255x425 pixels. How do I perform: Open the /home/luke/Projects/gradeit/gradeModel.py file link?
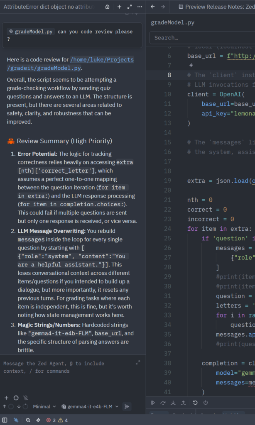pos(70,64)
